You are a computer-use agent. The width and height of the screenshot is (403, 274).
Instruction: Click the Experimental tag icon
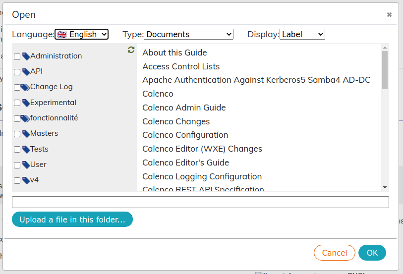(26, 103)
